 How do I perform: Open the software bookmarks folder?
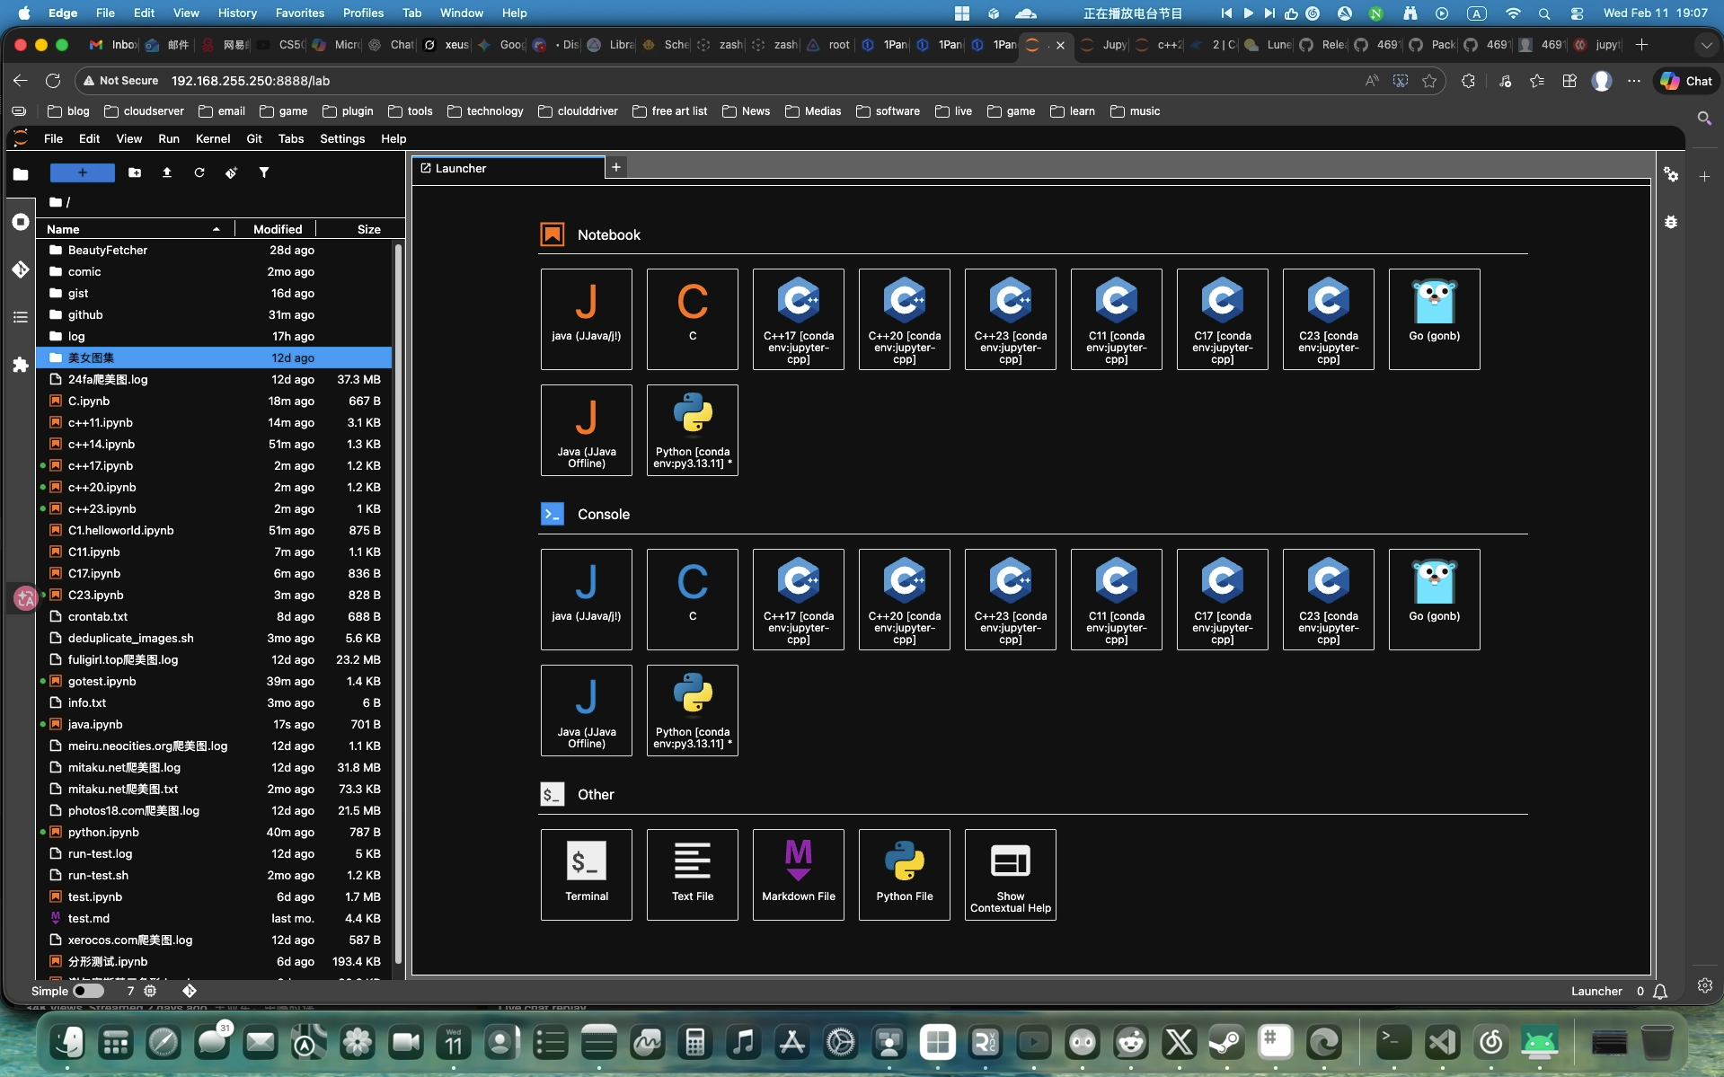coord(888,111)
